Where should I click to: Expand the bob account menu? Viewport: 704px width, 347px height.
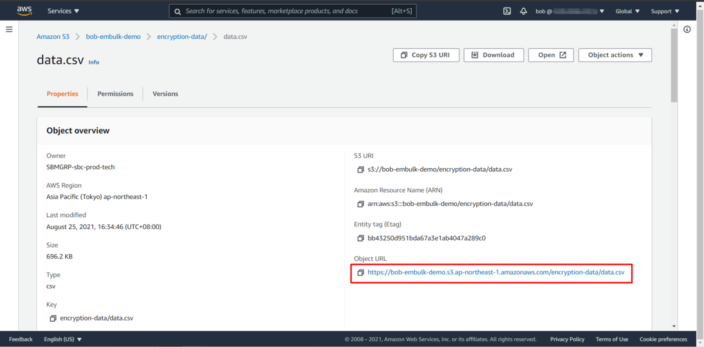[570, 11]
